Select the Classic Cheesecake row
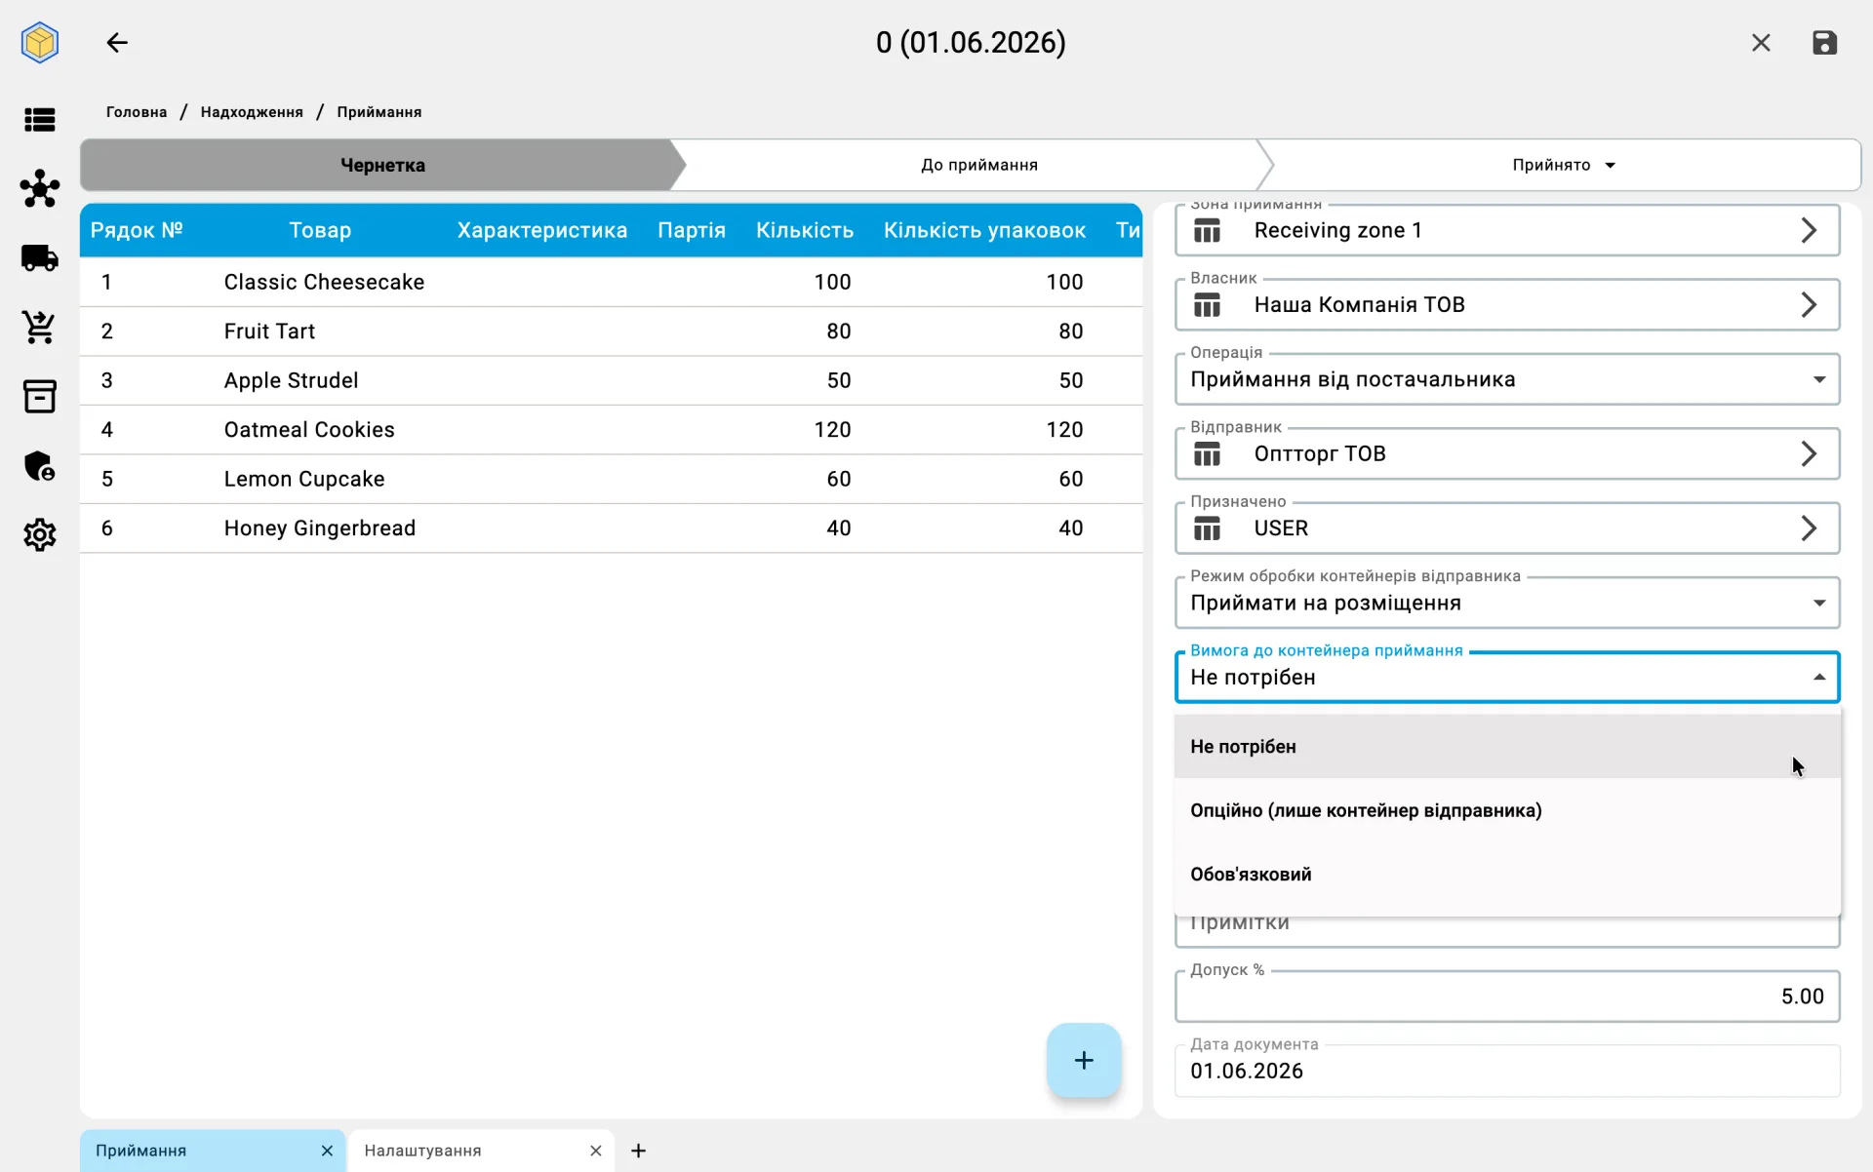The width and height of the screenshot is (1873, 1172). [611, 282]
